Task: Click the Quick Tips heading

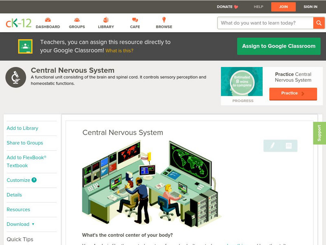Action: (20, 239)
